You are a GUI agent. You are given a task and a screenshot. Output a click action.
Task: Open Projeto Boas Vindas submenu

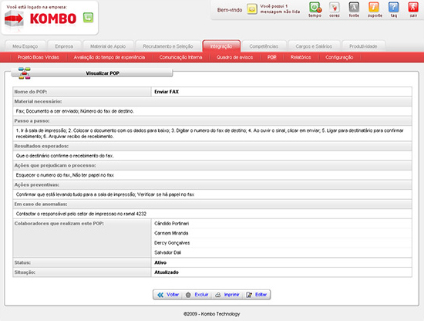click(x=38, y=57)
